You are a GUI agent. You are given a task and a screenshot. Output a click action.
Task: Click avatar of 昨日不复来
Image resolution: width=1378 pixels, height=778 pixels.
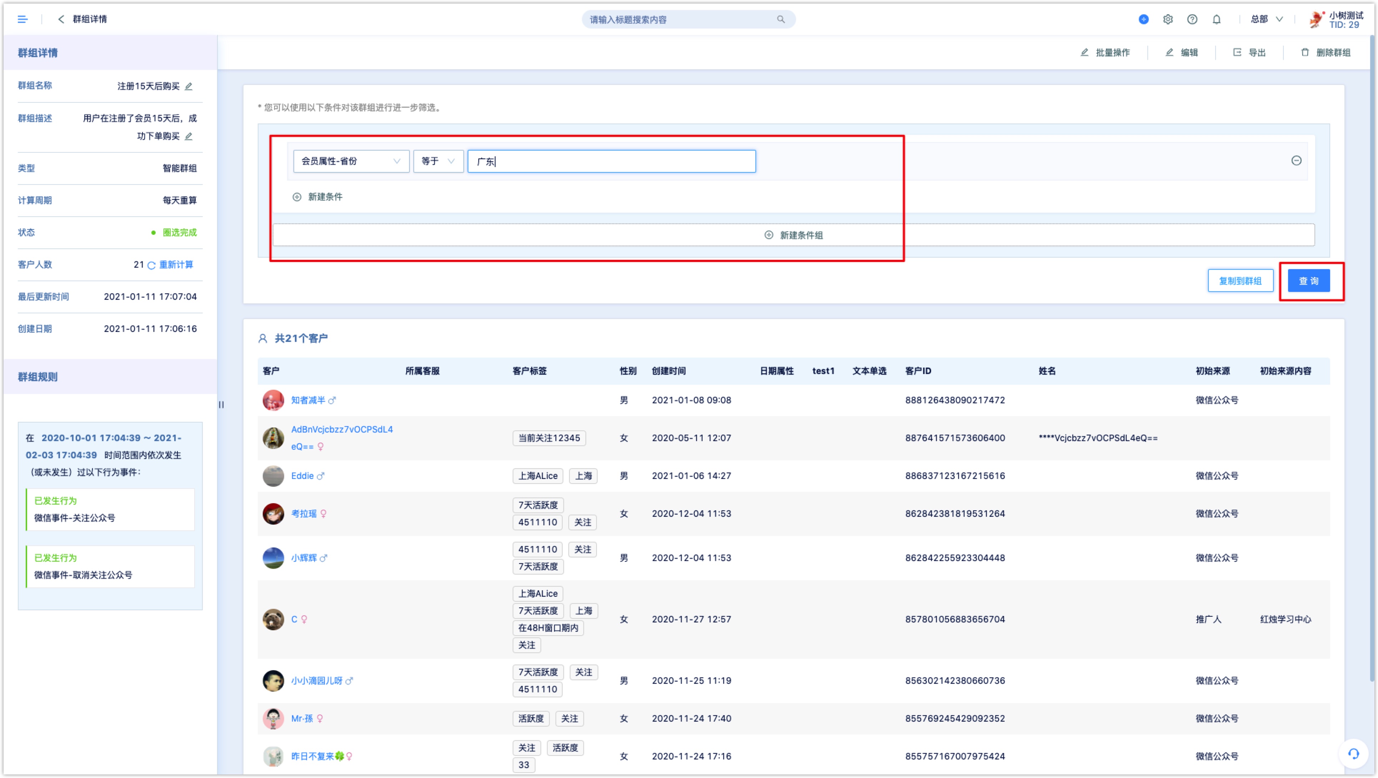[273, 757]
